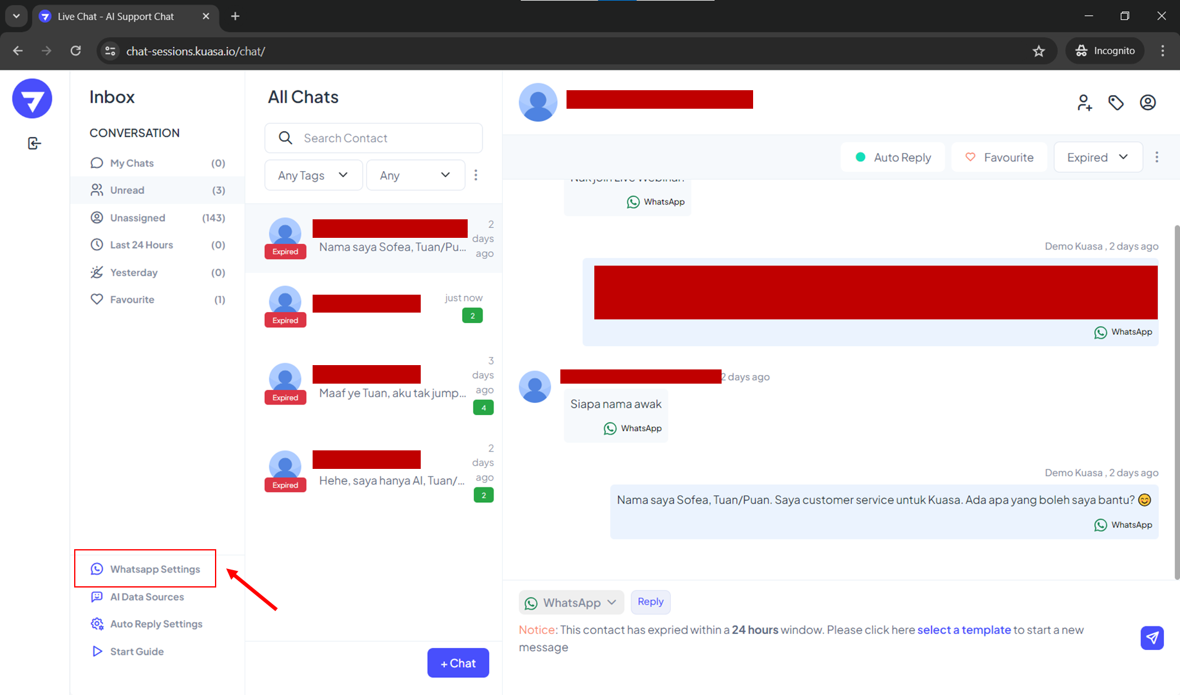Open the profile icon in chat header
This screenshot has height=695, width=1180.
point(1147,103)
